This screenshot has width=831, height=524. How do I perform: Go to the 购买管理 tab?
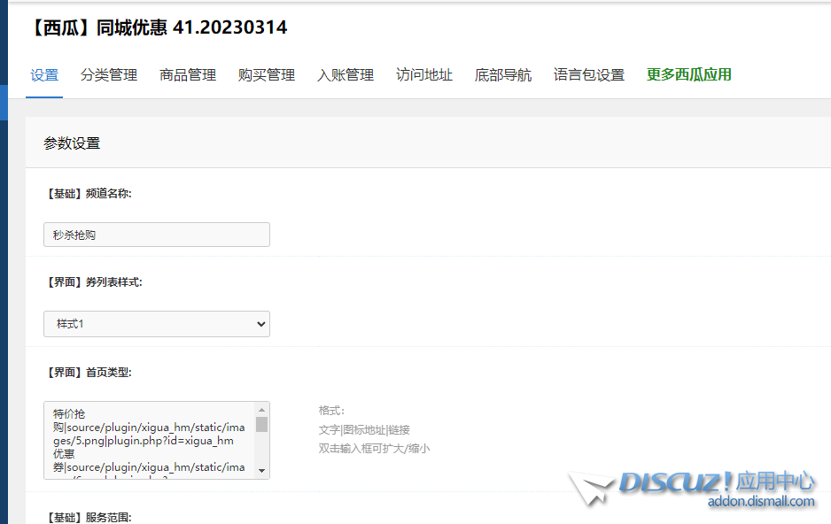click(267, 75)
